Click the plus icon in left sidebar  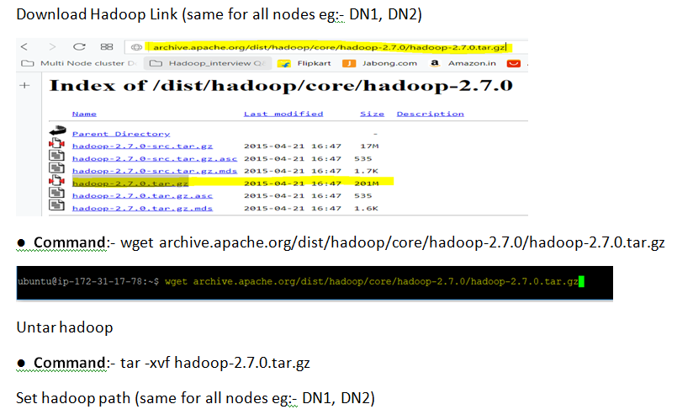[24, 85]
